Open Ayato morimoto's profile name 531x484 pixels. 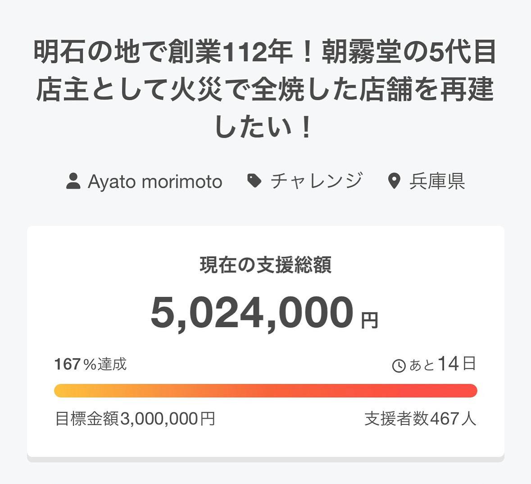tap(155, 181)
